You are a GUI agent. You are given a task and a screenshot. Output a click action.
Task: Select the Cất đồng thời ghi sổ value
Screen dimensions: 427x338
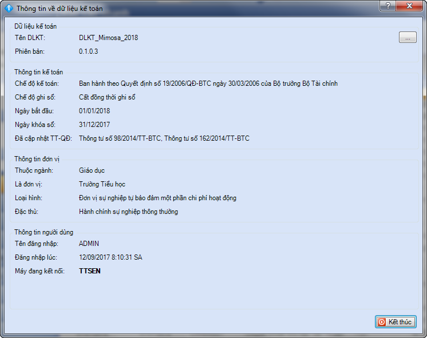pos(107,97)
